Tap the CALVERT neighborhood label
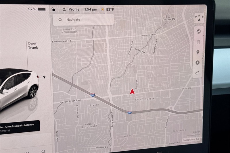This screenshot has height=153, width=230. point(93,105)
